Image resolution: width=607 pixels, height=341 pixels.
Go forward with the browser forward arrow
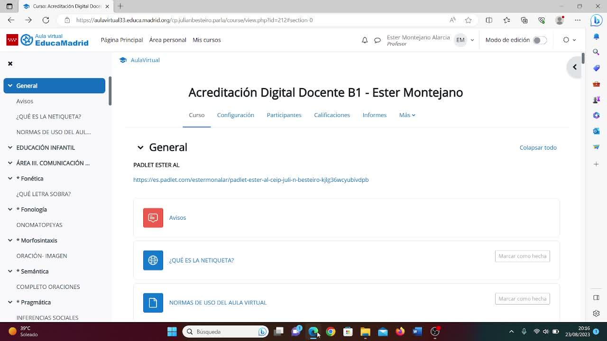pyautogui.click(x=28, y=20)
